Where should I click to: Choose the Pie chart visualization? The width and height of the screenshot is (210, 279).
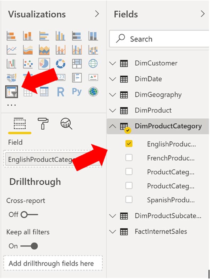[x=44, y=63]
